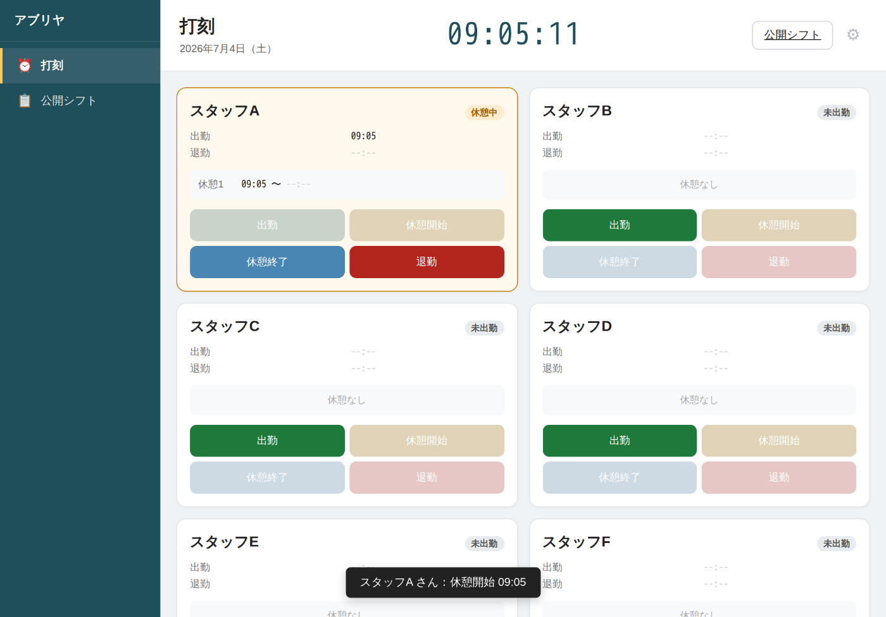Click the 公開シフト button in the header
This screenshot has height=617, width=886.
pyautogui.click(x=792, y=35)
